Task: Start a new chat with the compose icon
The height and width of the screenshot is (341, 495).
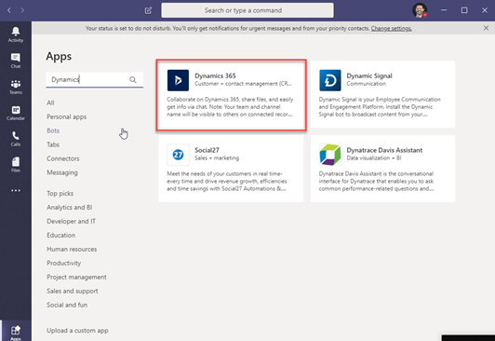Action: point(148,10)
